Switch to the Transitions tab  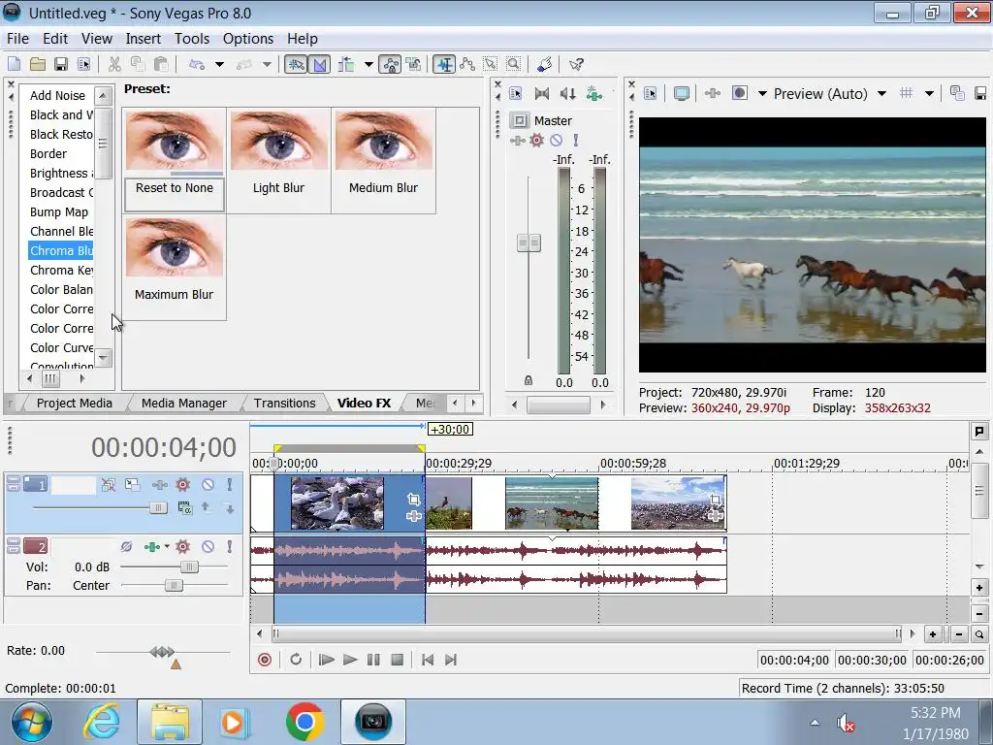pos(284,403)
